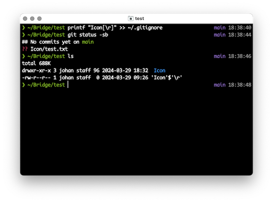Image resolution: width=273 pixels, height=202 pixels.
Task: Click the window title "test"
Action: click(x=140, y=18)
